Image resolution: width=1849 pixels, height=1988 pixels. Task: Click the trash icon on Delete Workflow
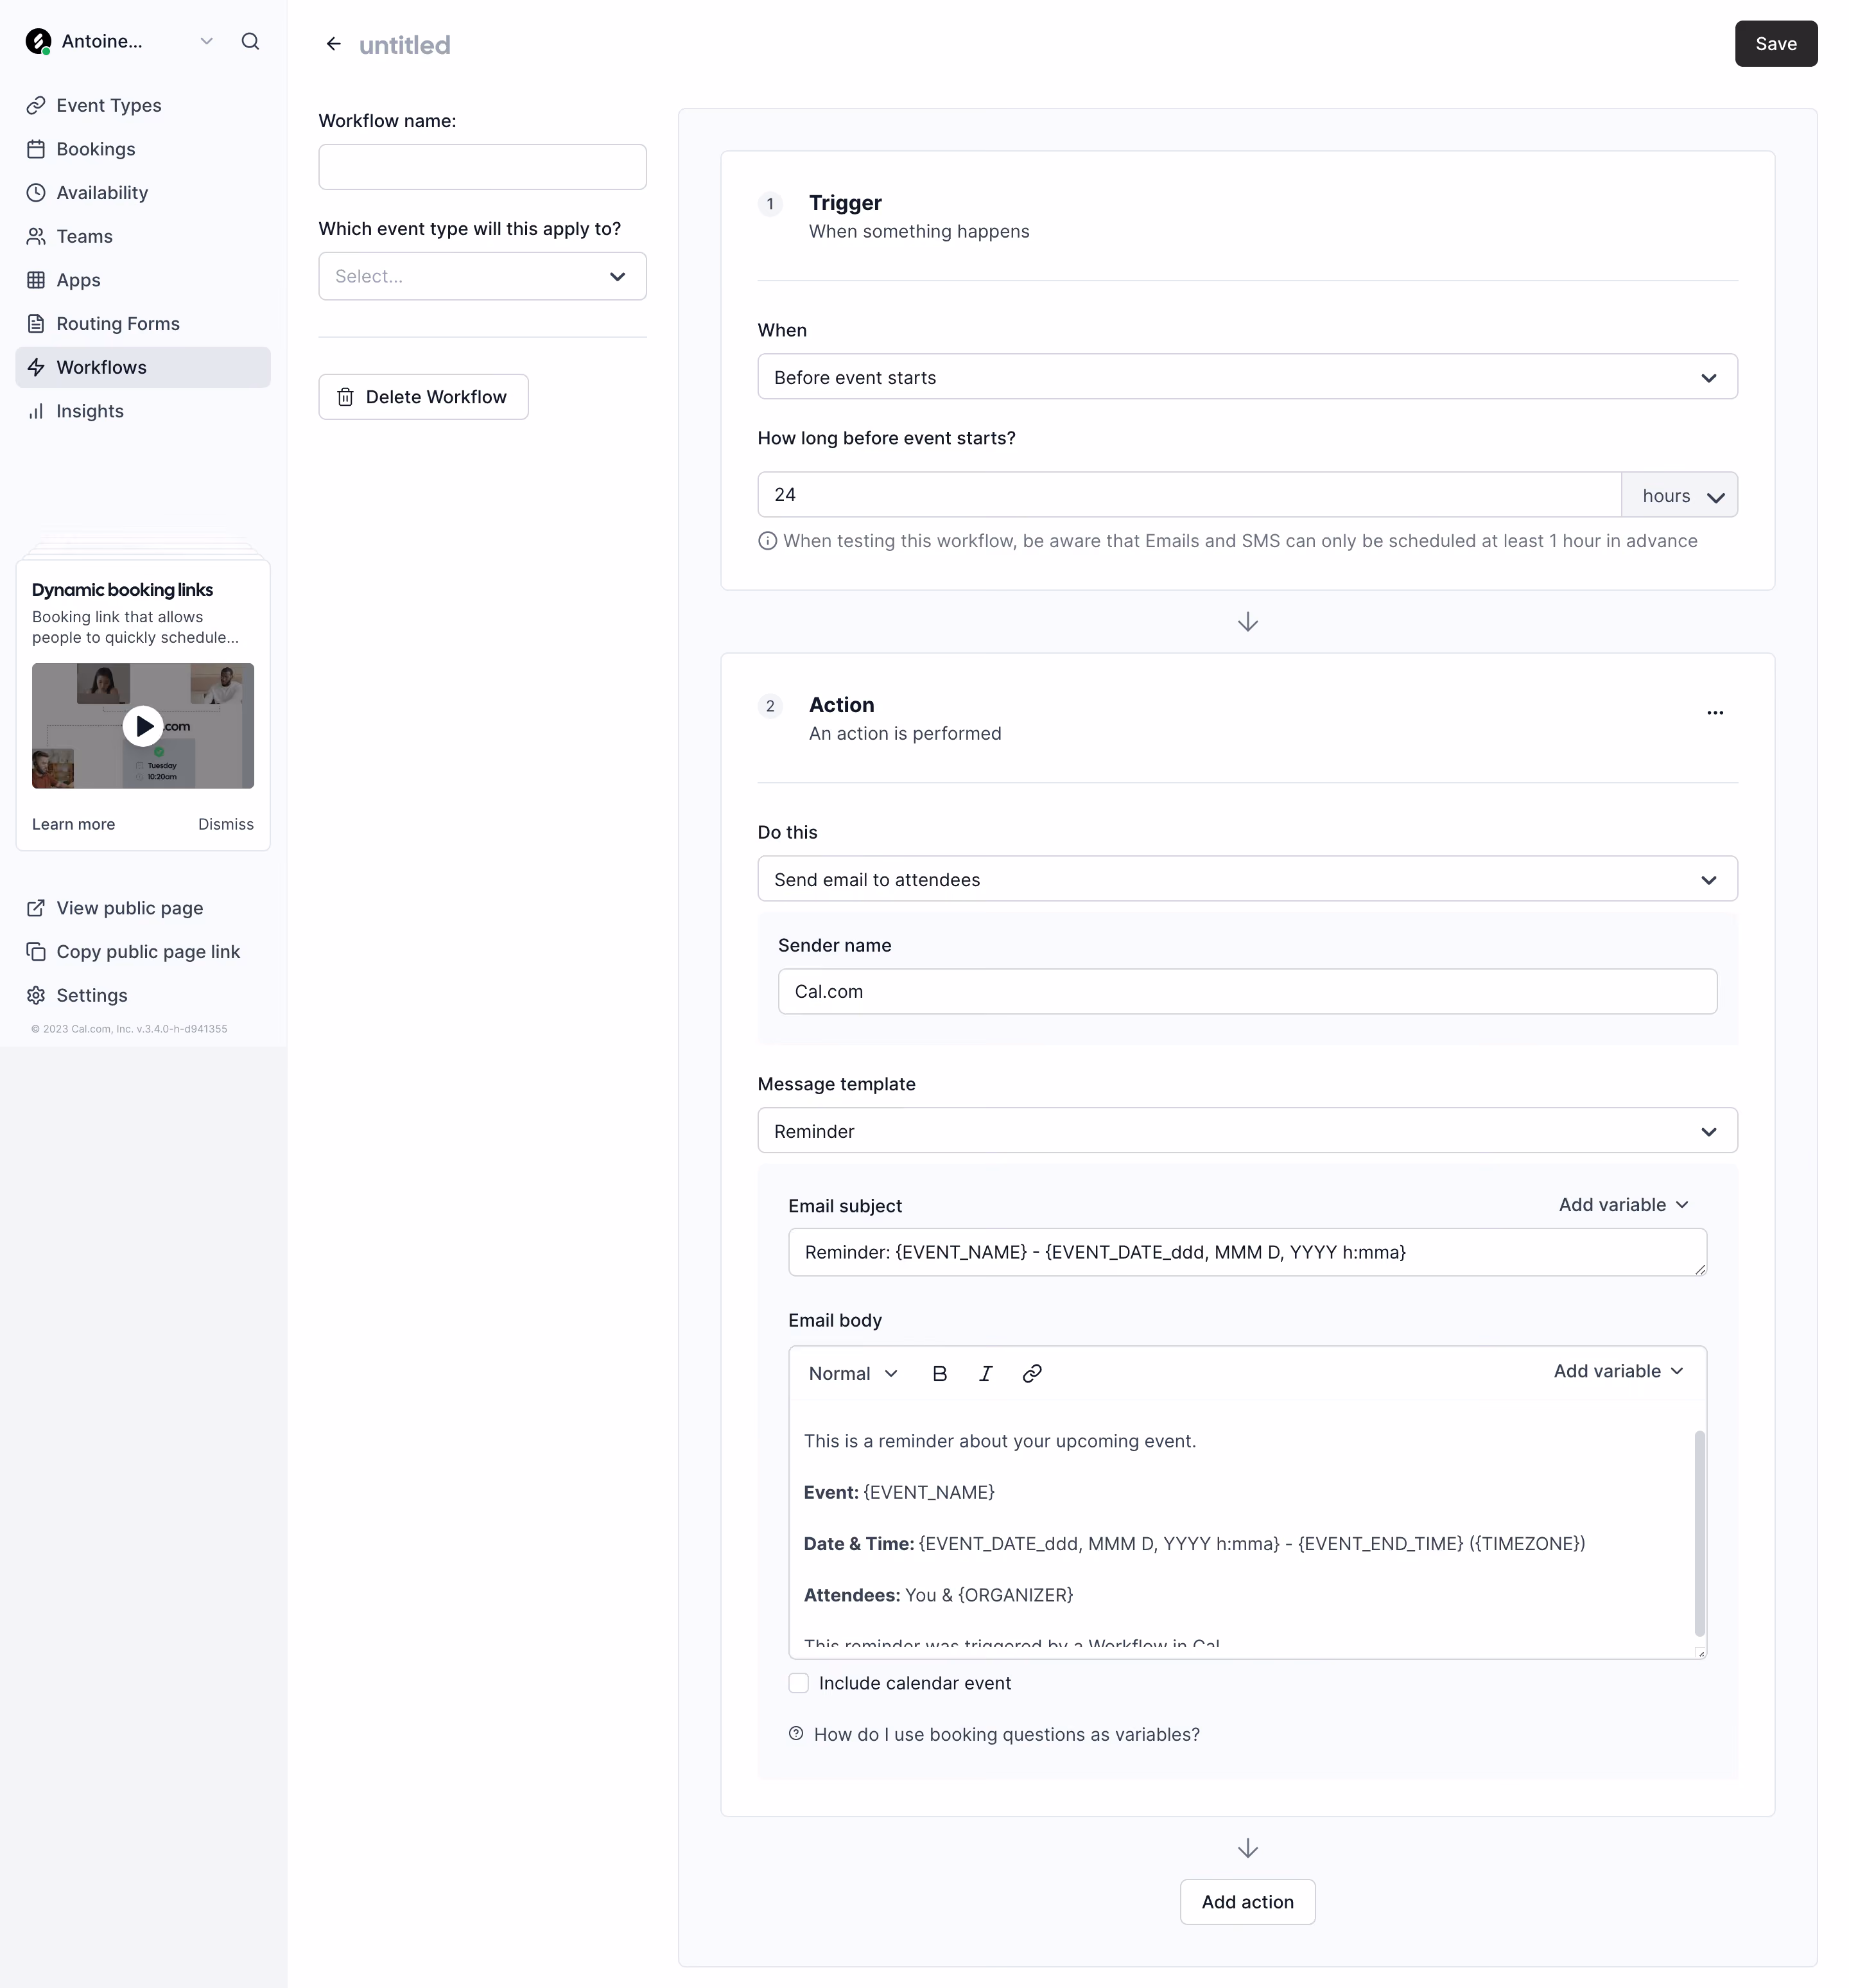[345, 397]
